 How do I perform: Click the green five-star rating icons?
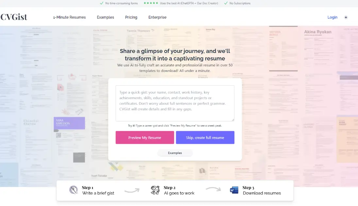tap(151, 3)
